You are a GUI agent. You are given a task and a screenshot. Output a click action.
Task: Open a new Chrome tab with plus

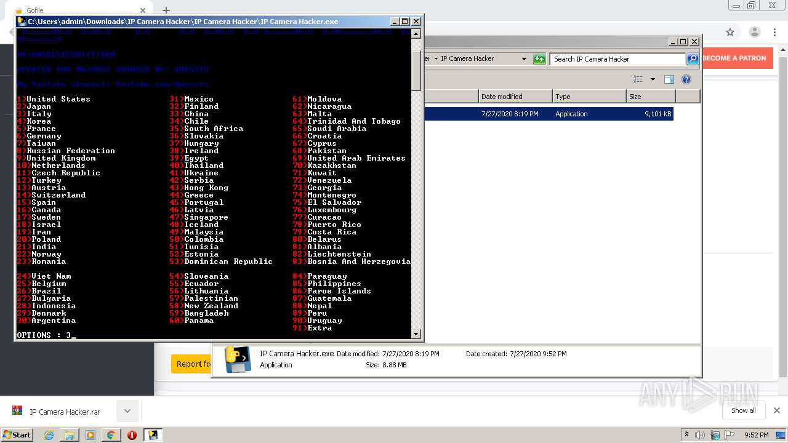[x=166, y=10]
